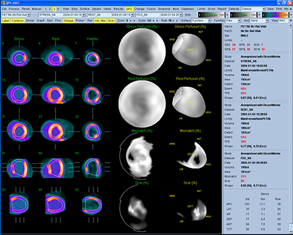
Task: Enable Smear mode
Action: tap(30, 21)
